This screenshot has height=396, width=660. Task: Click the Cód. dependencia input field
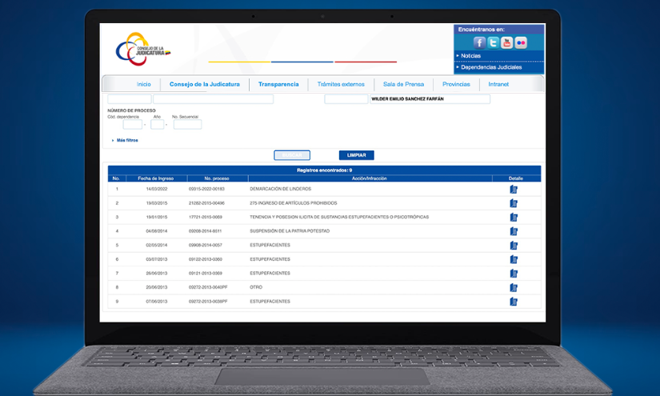132,125
